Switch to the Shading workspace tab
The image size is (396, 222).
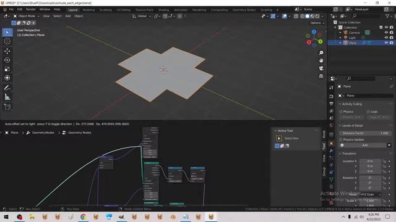(x=163, y=10)
